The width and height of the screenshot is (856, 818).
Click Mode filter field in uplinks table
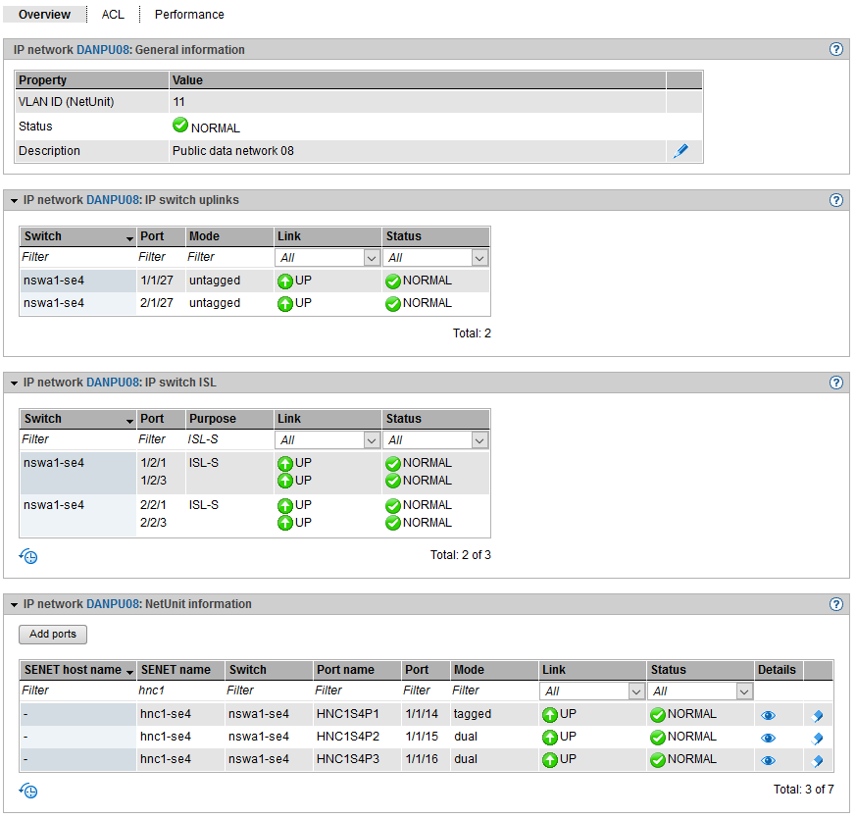tap(229, 257)
